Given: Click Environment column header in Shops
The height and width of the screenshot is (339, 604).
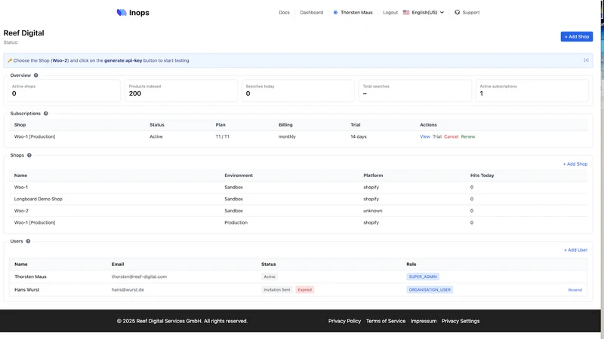Looking at the screenshot, I should [x=239, y=176].
